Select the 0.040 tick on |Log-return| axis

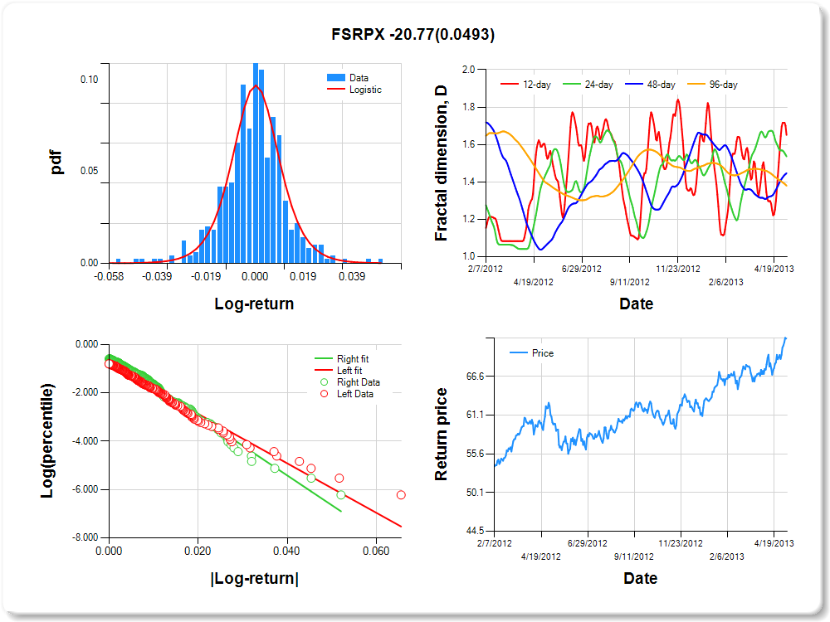pos(286,552)
